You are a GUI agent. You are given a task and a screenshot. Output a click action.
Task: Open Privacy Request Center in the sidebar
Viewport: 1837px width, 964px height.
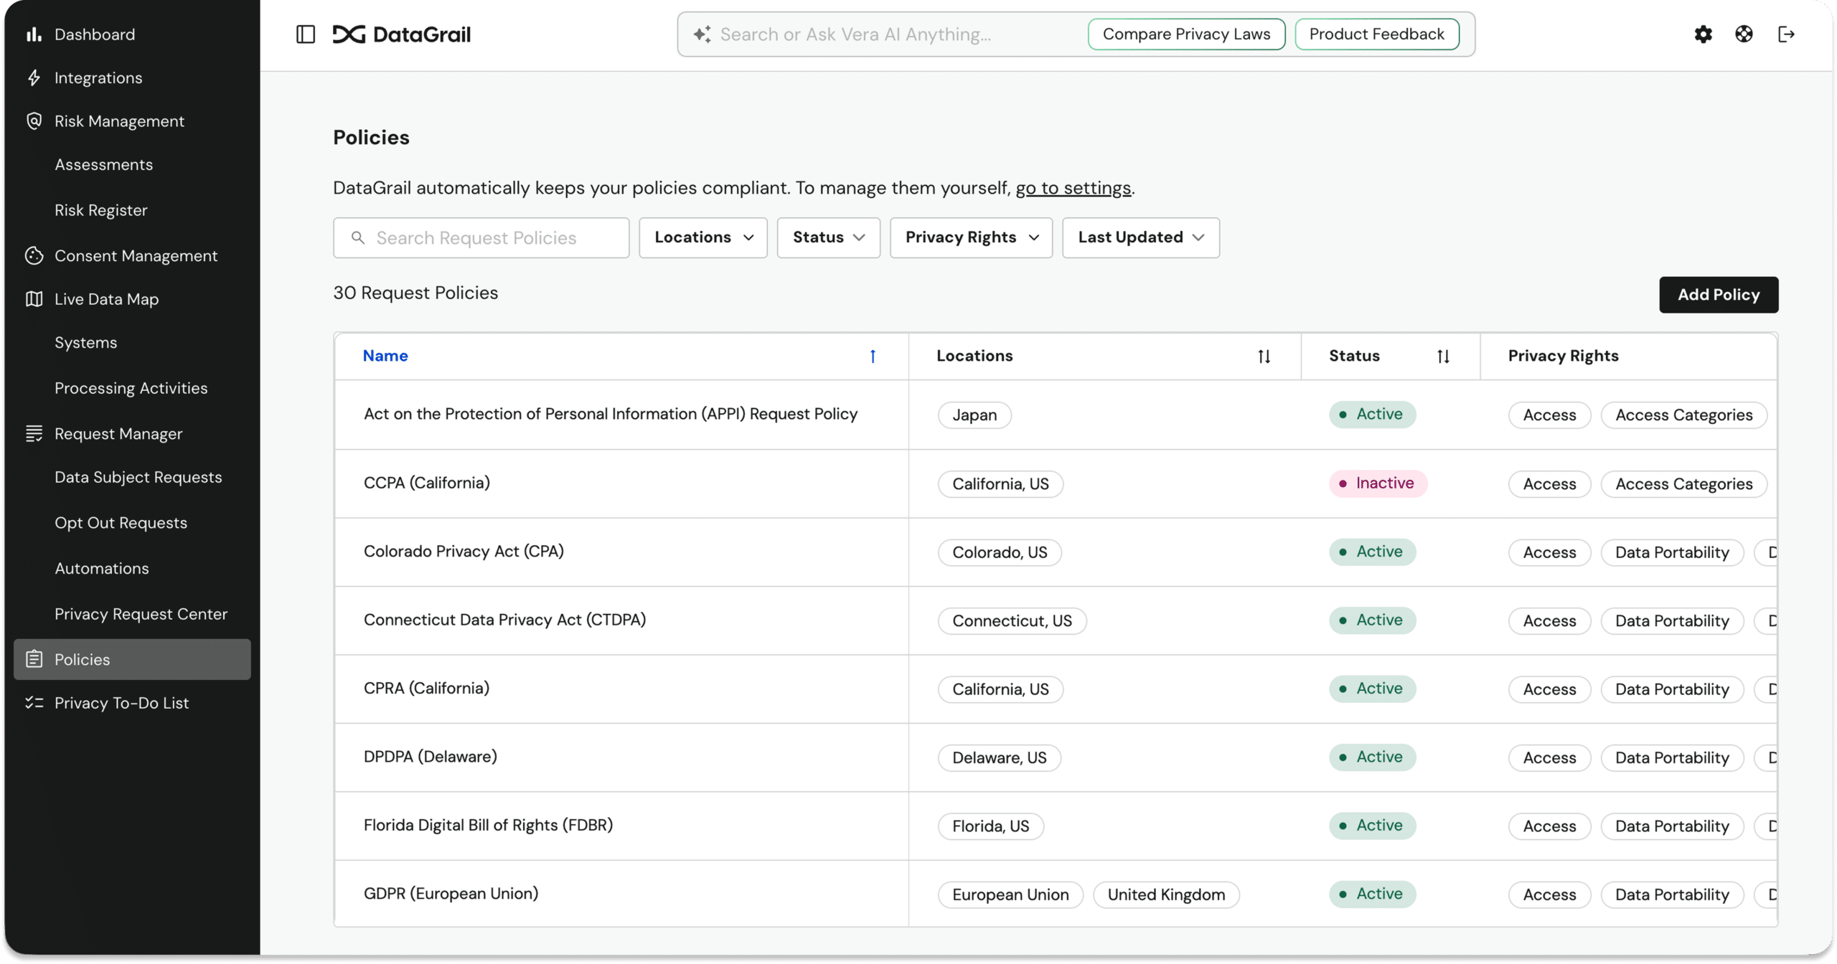click(x=141, y=614)
